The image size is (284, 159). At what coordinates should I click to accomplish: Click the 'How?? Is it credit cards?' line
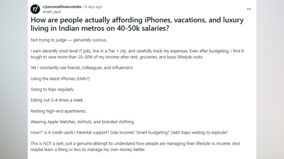coord(129,132)
